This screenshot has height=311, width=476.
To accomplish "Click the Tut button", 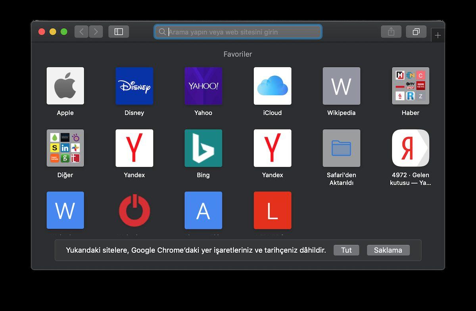I will 346,250.
